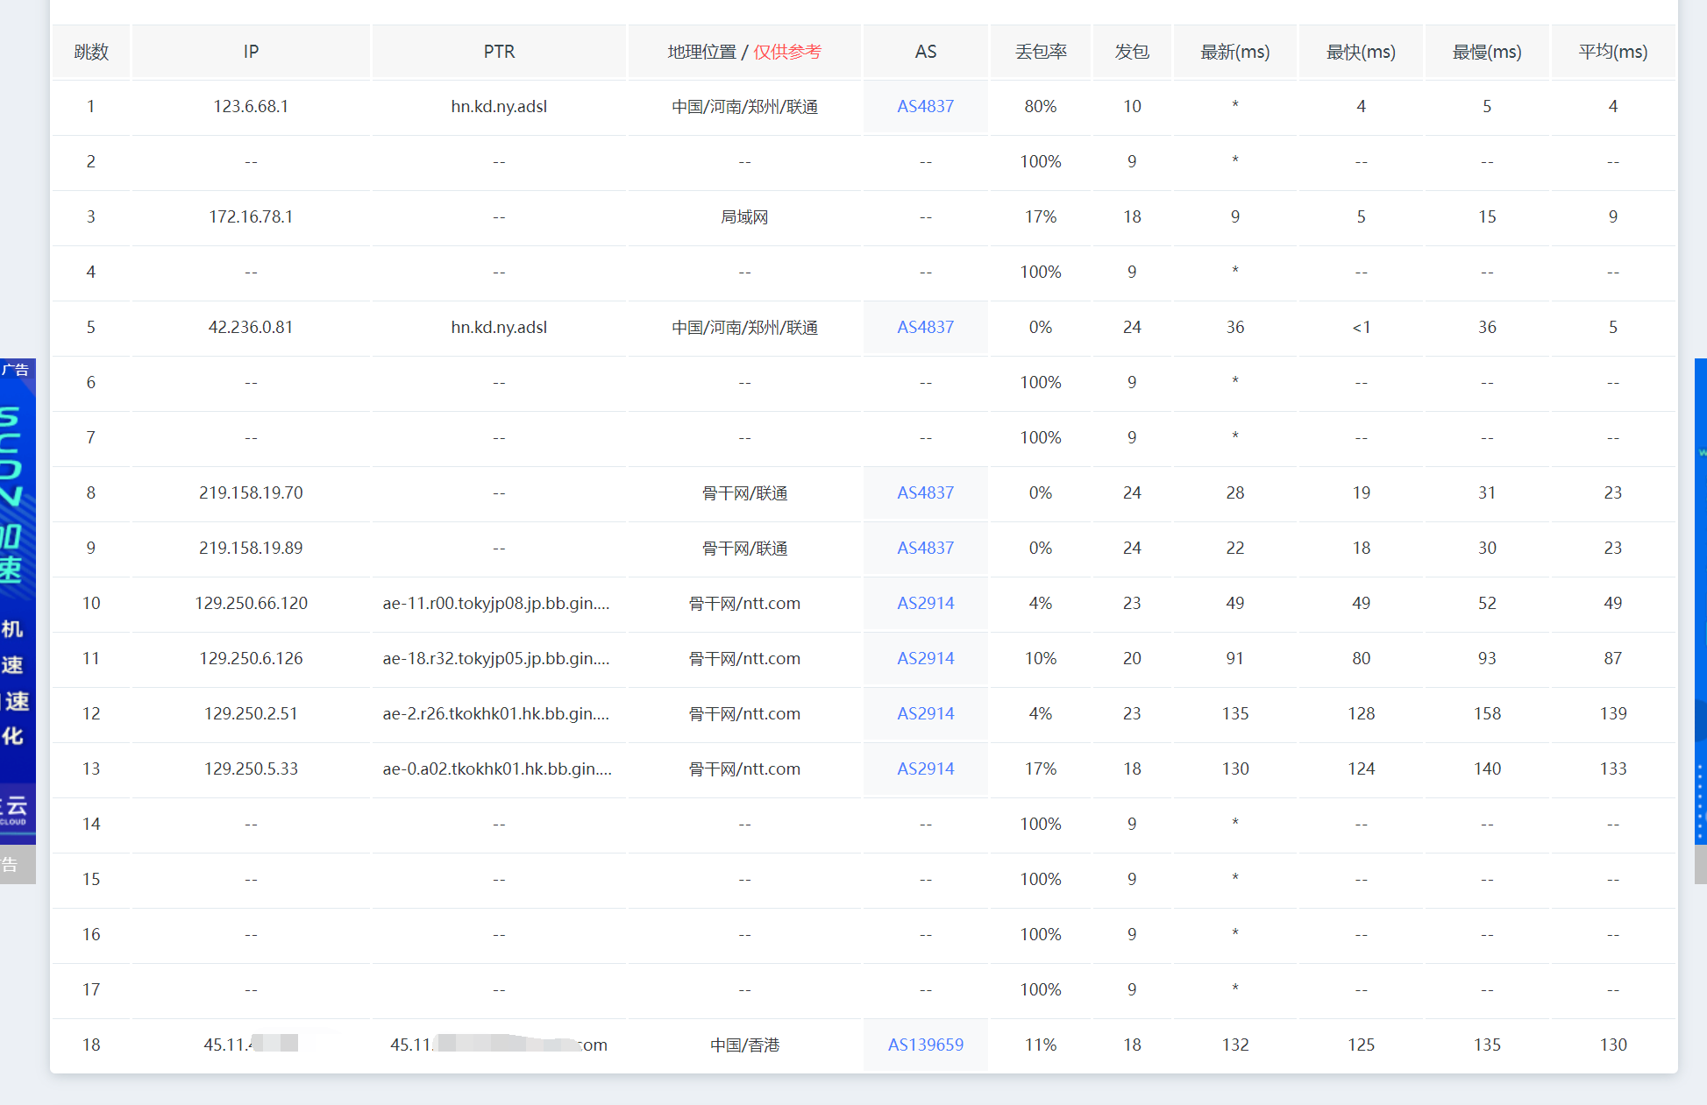Click the truncated PTR ae-11.r00.tokyjp08 cell
The width and height of the screenshot is (1707, 1105).
click(x=496, y=603)
